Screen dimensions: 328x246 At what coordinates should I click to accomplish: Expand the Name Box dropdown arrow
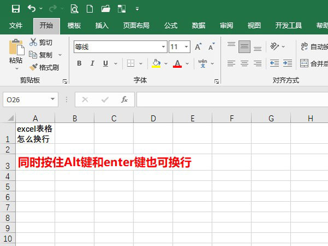52,99
